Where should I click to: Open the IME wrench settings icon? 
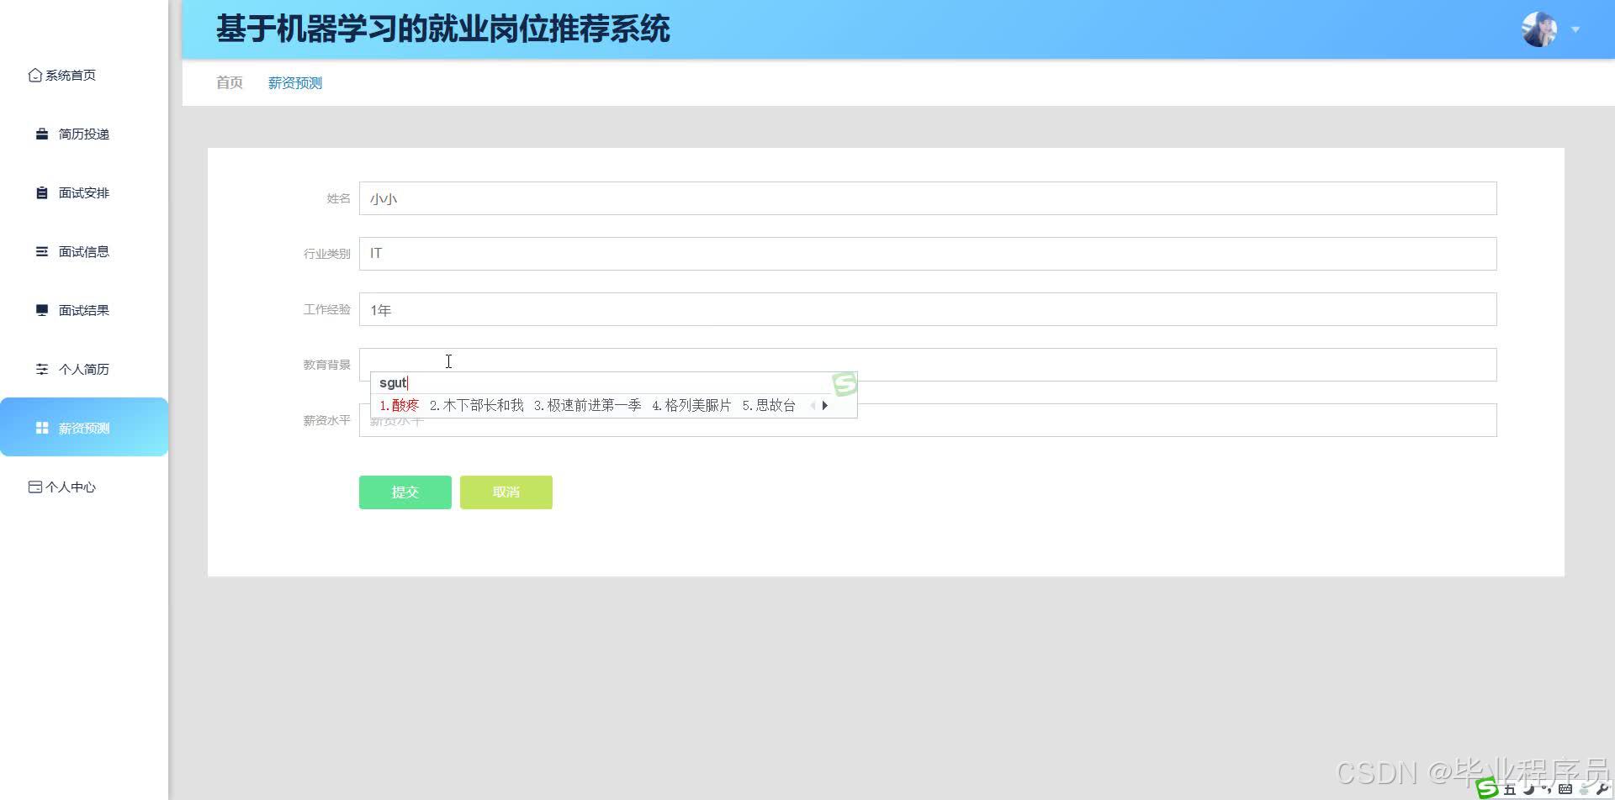(1602, 788)
